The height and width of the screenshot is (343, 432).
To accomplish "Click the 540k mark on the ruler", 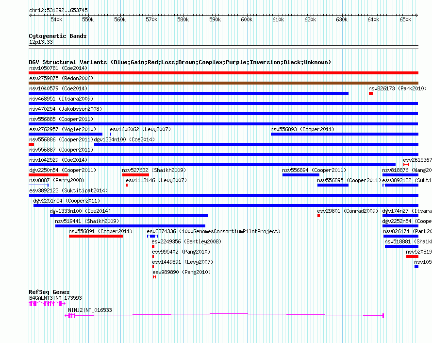I will 56,19.
